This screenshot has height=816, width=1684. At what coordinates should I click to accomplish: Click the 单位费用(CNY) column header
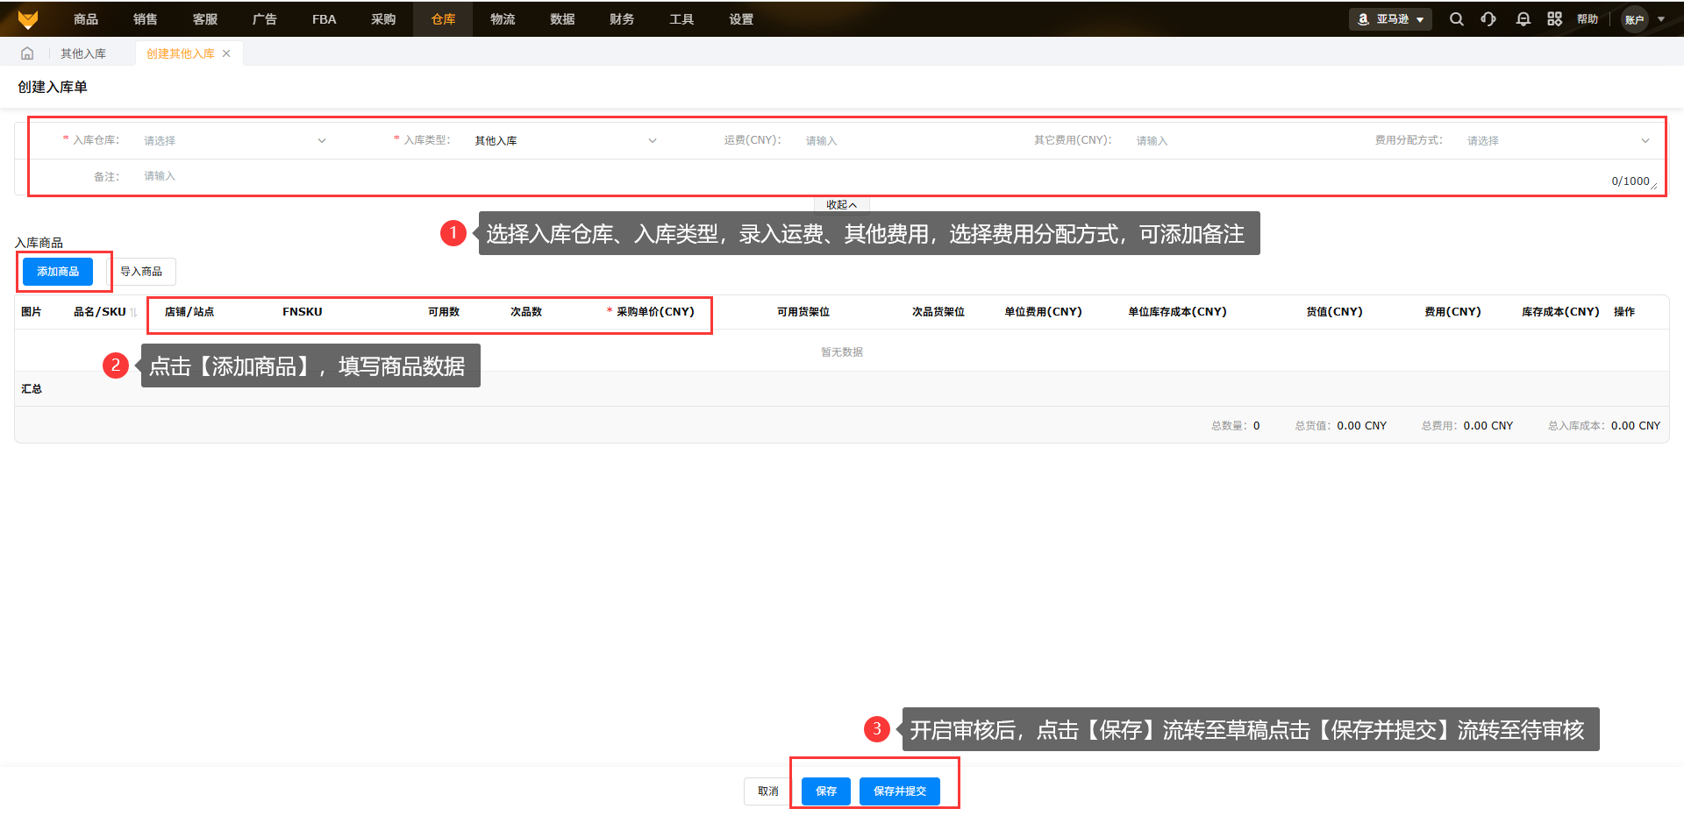[1044, 312]
